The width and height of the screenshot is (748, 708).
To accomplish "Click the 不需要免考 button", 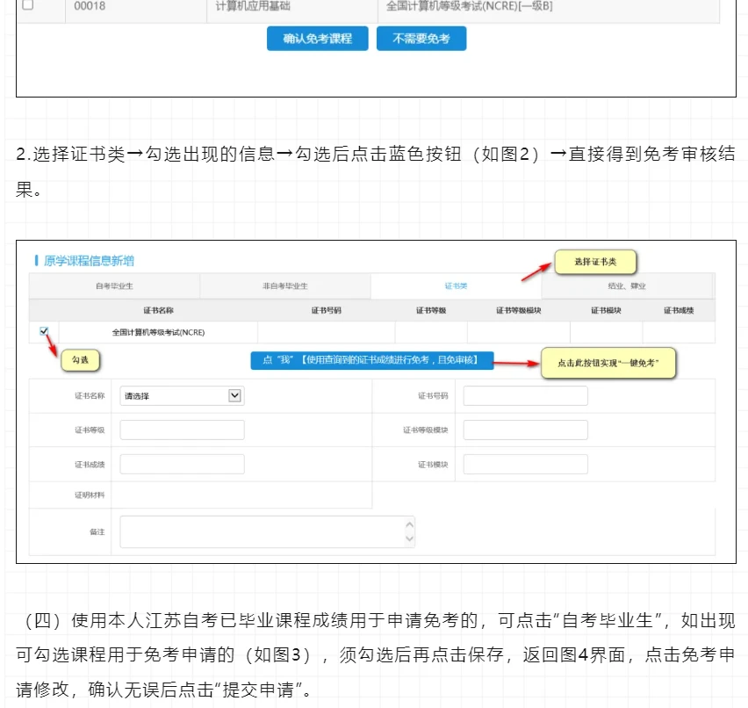I will pos(421,38).
